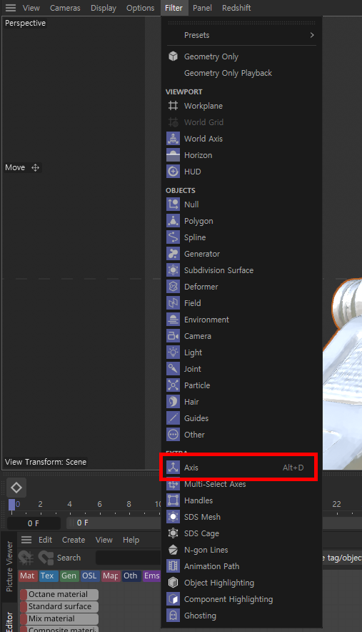This screenshot has width=362, height=632.
Task: Click the record keyframe diamond icon
Action: pos(16,488)
